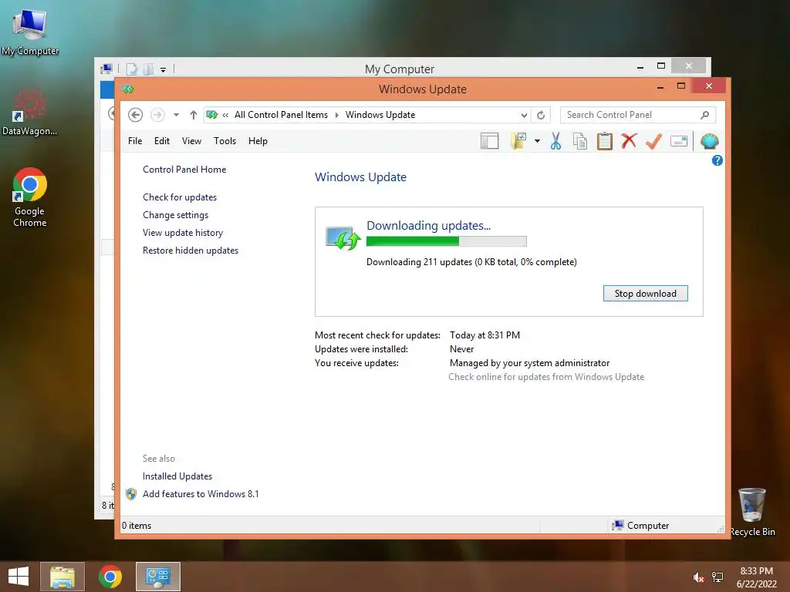Viewport: 790px width, 592px height.
Task: Go to Control Panel Home
Action: (x=184, y=170)
